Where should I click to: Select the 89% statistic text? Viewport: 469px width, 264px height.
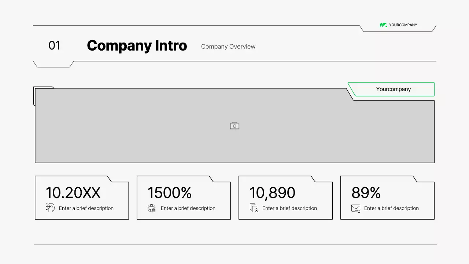[x=366, y=193]
